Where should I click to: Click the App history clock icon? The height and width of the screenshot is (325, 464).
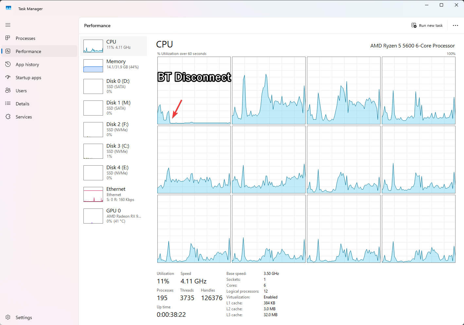click(x=8, y=64)
